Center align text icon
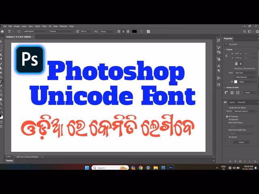The height and width of the screenshot is (194, 259). 123,32
